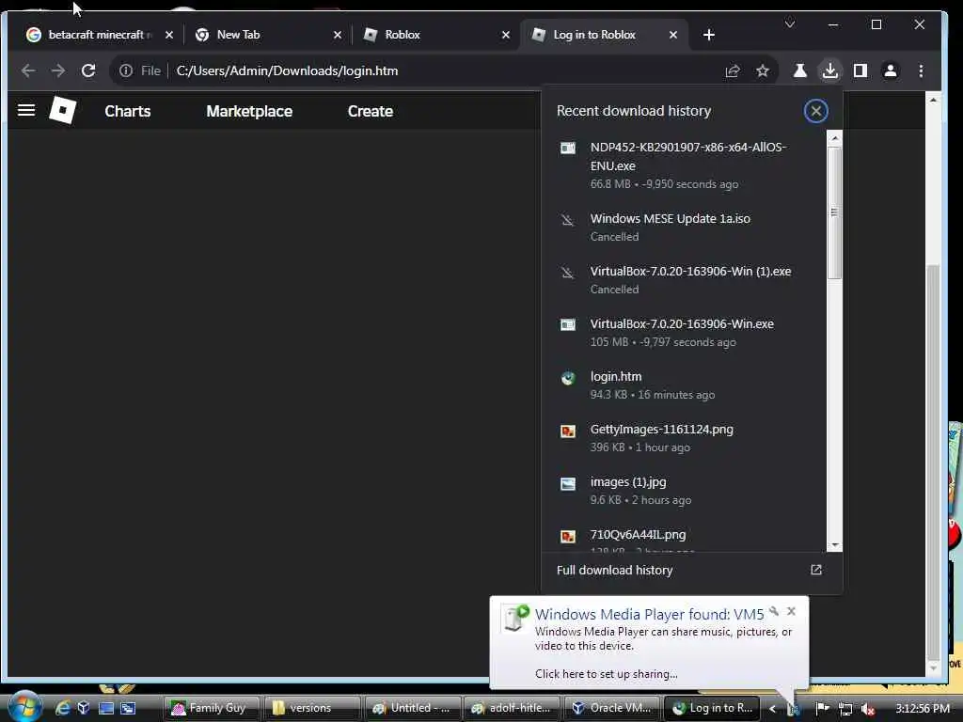Close the betacraft minecraft tab

coord(169,35)
